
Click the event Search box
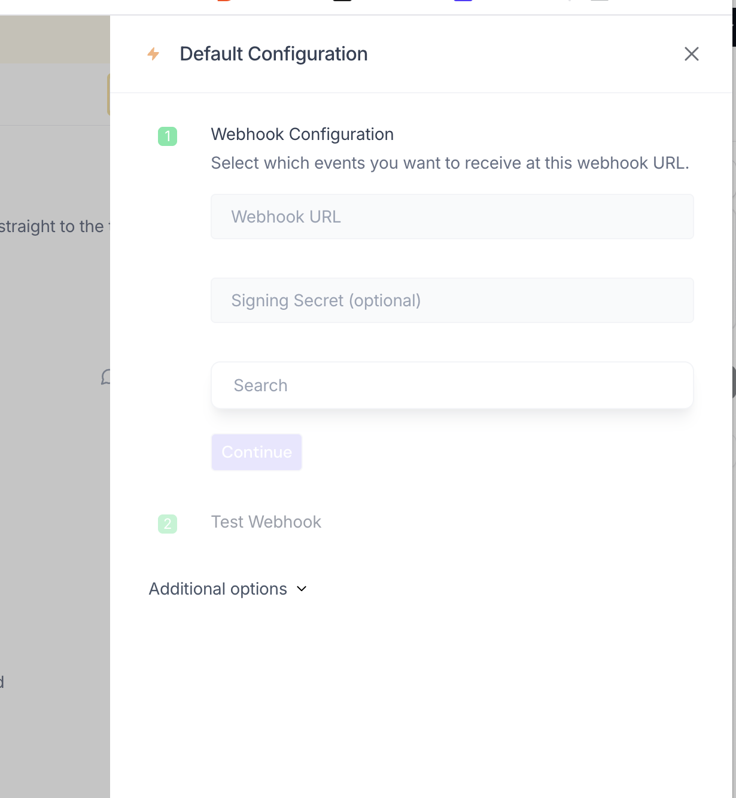[x=452, y=385]
